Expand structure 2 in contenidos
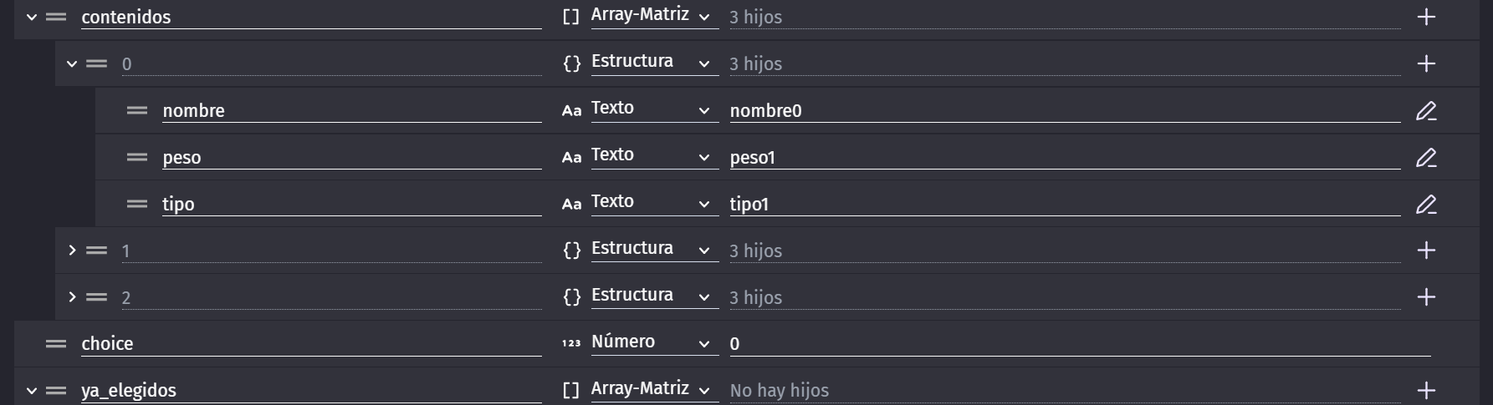Image resolution: width=1493 pixels, height=405 pixels. (72, 297)
